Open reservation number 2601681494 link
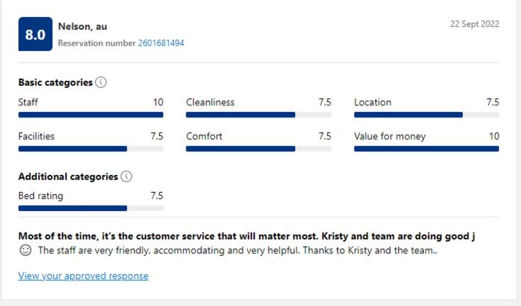 point(161,43)
